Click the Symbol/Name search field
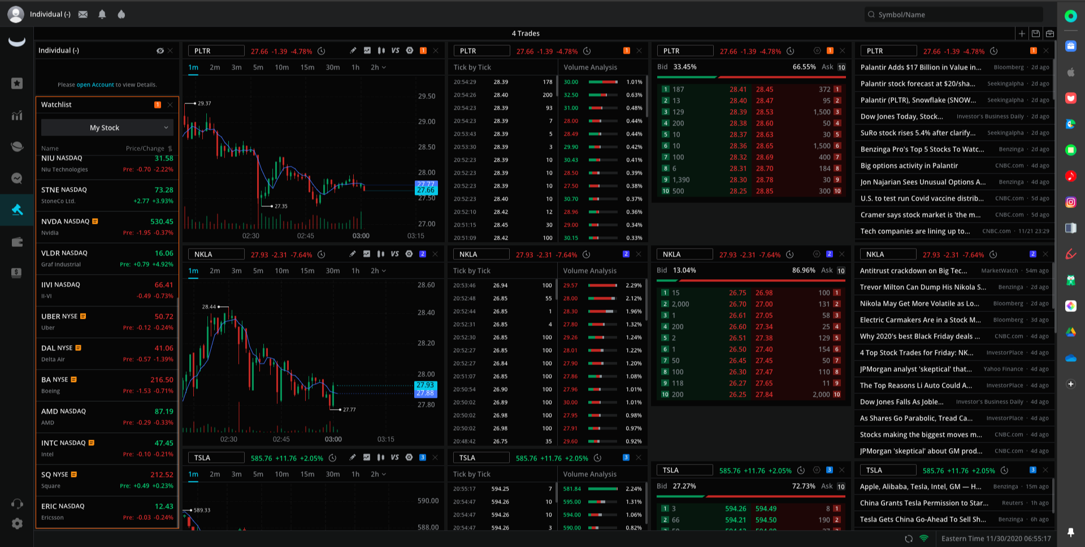Image resolution: width=1085 pixels, height=547 pixels. tap(954, 15)
